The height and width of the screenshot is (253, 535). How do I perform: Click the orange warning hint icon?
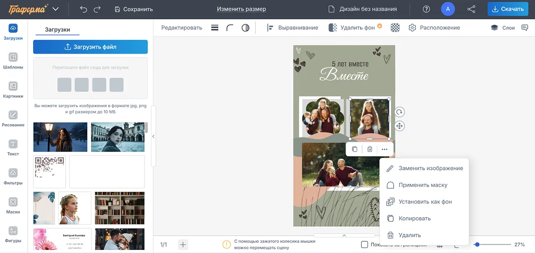tap(226, 244)
